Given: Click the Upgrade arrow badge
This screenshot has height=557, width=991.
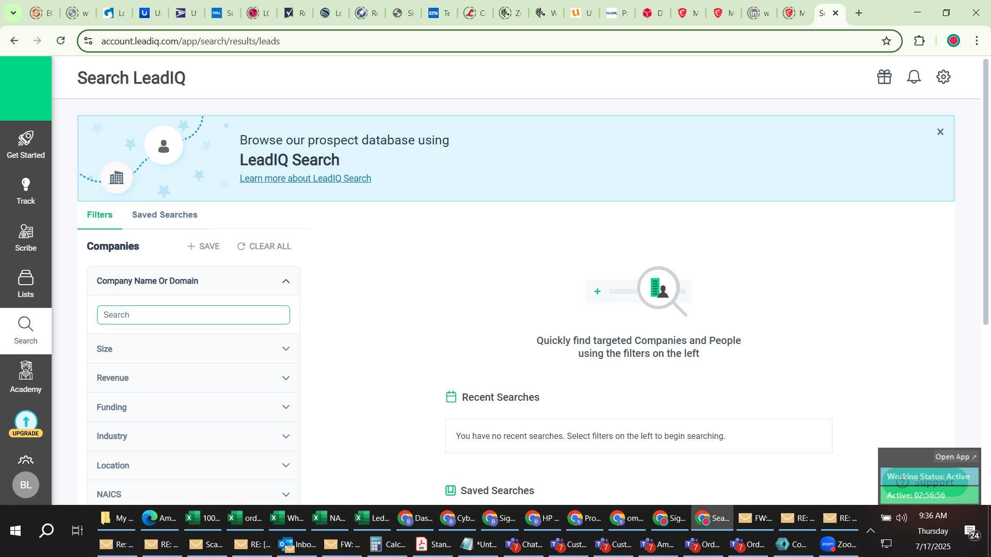Looking at the screenshot, I should (26, 424).
